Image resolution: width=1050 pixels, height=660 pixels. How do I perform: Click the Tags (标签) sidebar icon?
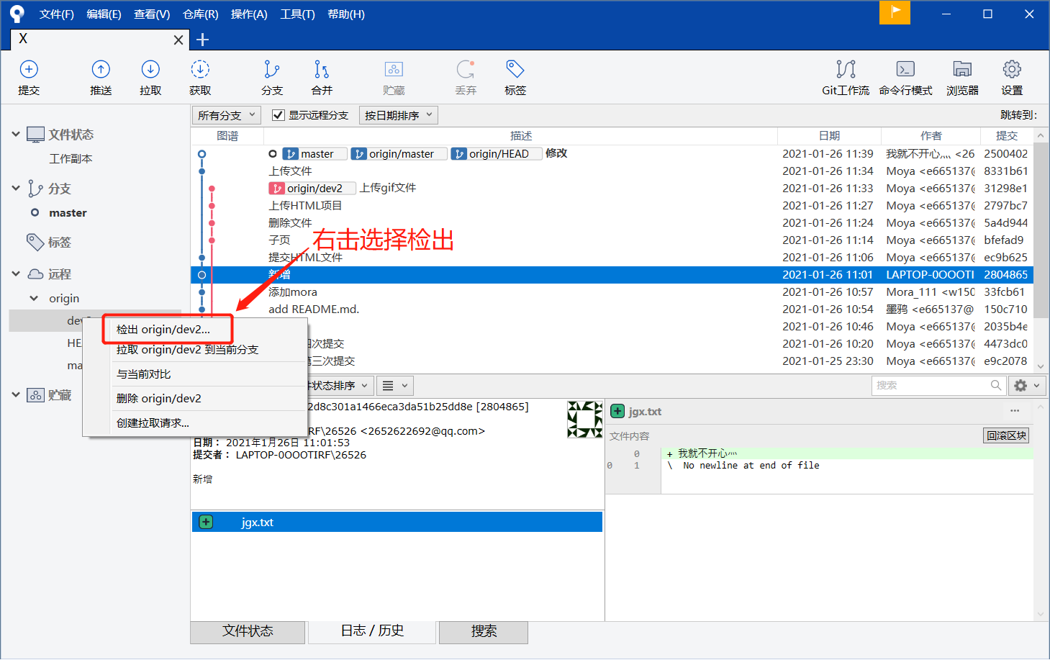pyautogui.click(x=36, y=242)
